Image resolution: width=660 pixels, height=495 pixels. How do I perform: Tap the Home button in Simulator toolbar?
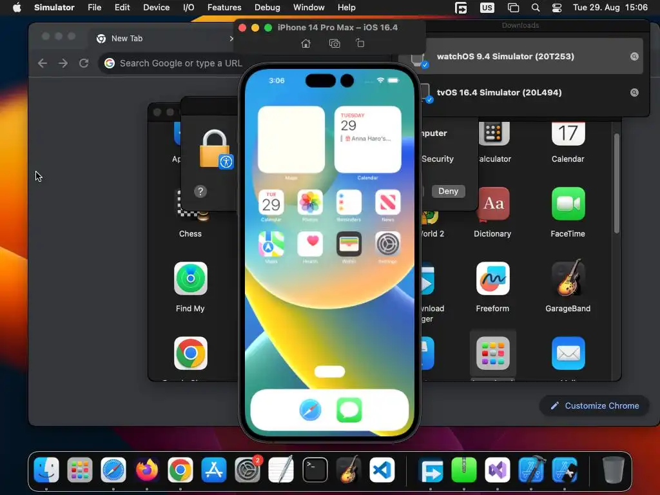pyautogui.click(x=306, y=43)
